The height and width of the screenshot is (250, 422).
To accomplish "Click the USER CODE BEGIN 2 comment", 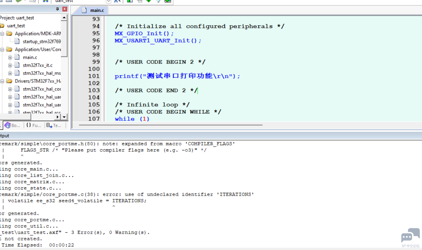I will (160, 62).
